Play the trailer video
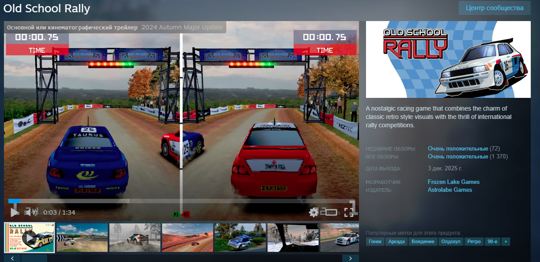The height and width of the screenshot is (262, 540). 14,212
